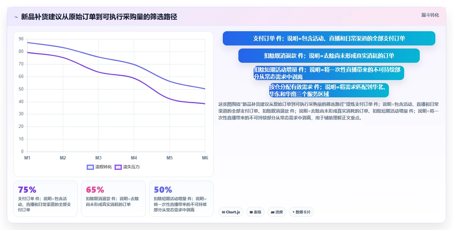Screen dimensions: 453x230
Task: Click the title 新品补货建议从原始订单 heading
Action: [x=99, y=17]
